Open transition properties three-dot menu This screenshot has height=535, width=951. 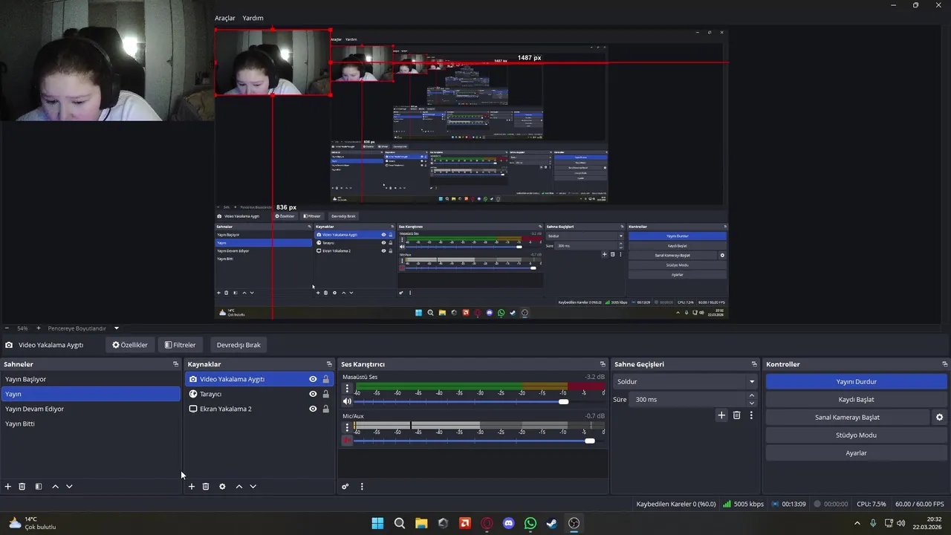pyautogui.click(x=751, y=415)
